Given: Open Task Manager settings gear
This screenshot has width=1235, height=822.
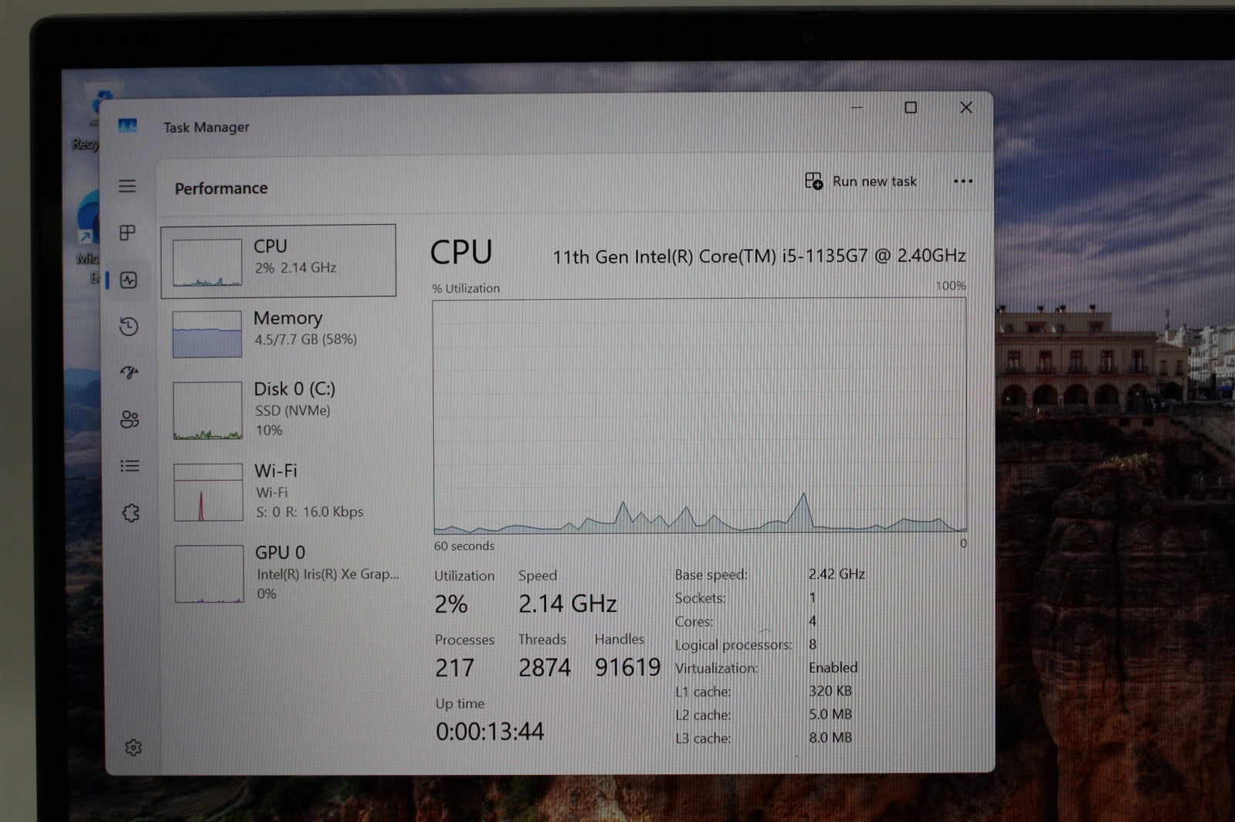Looking at the screenshot, I should (133, 747).
